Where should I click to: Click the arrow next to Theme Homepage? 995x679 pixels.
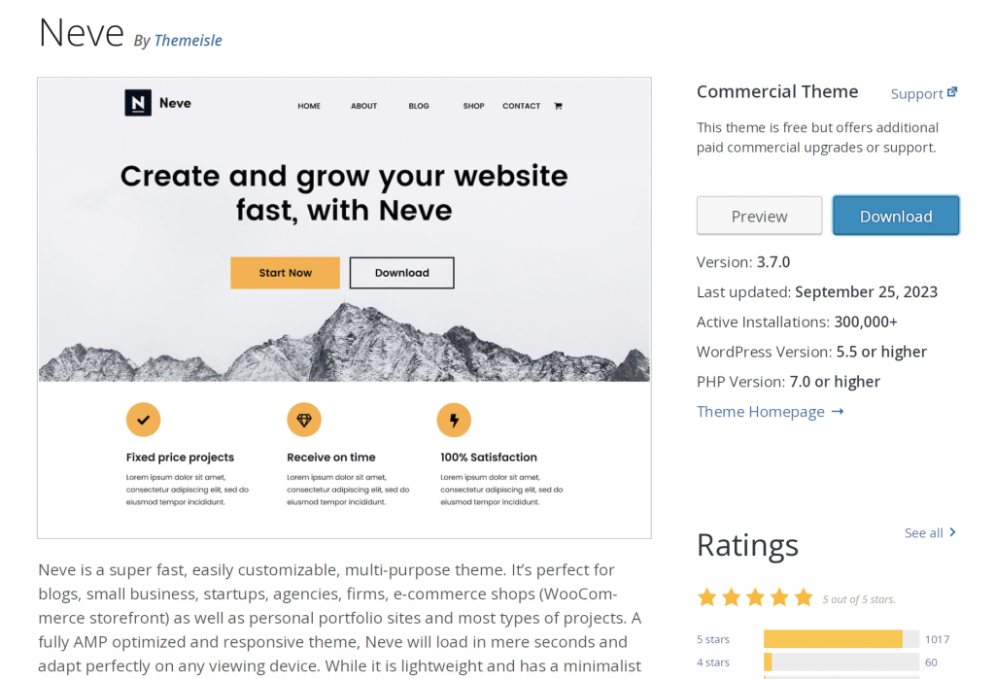[x=838, y=412]
